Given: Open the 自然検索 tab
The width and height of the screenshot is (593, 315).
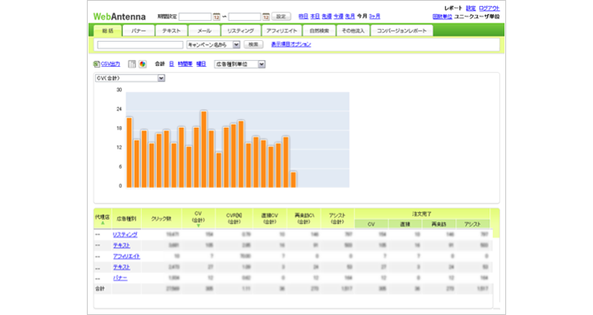Looking at the screenshot, I should tap(319, 31).
